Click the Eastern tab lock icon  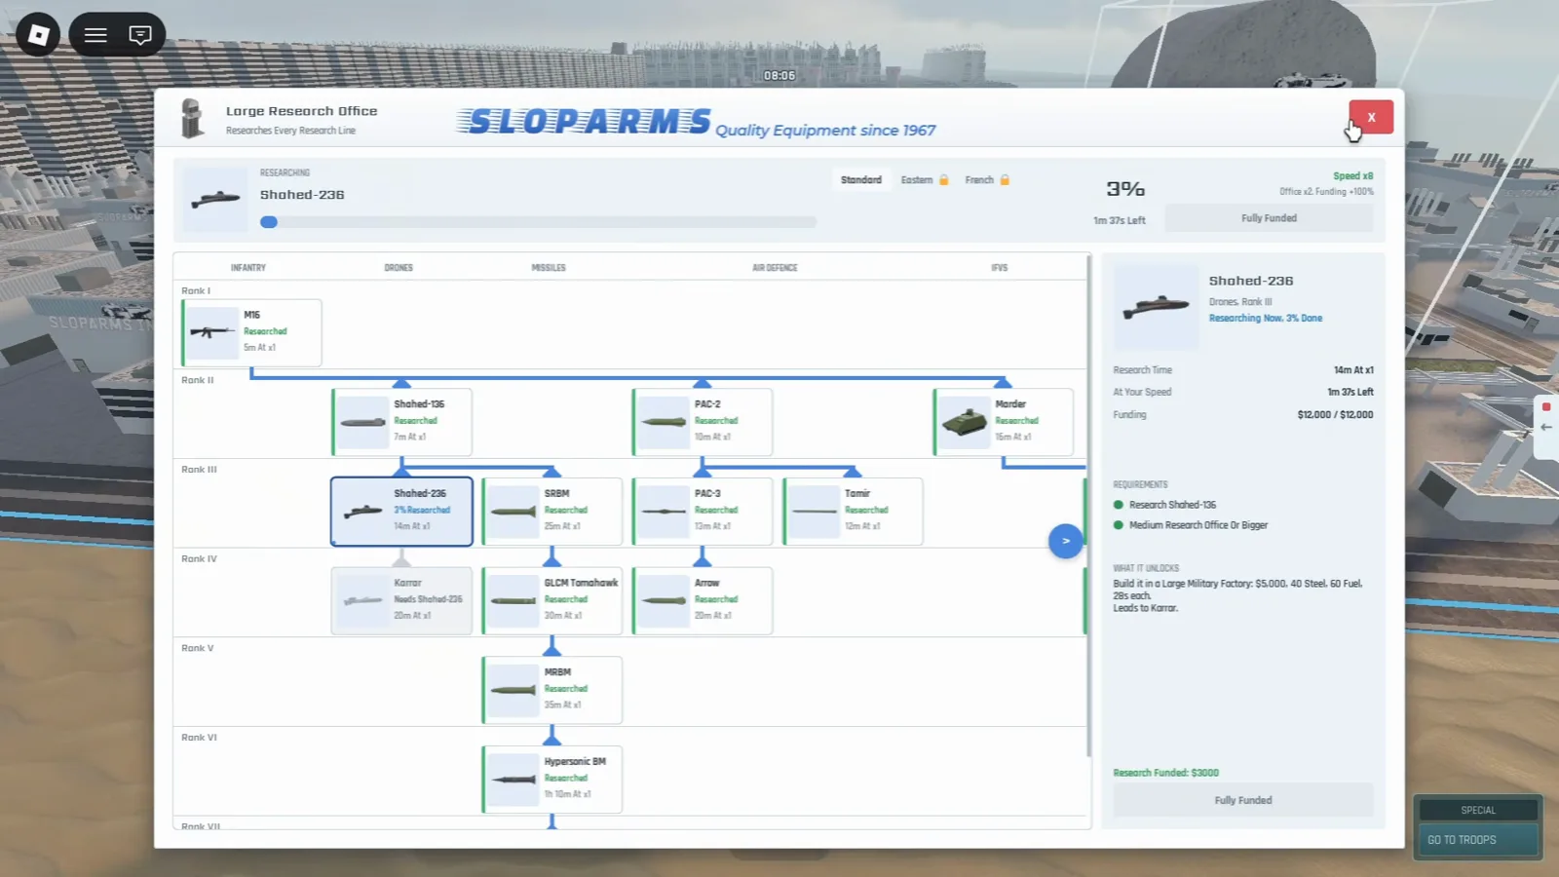(x=943, y=179)
